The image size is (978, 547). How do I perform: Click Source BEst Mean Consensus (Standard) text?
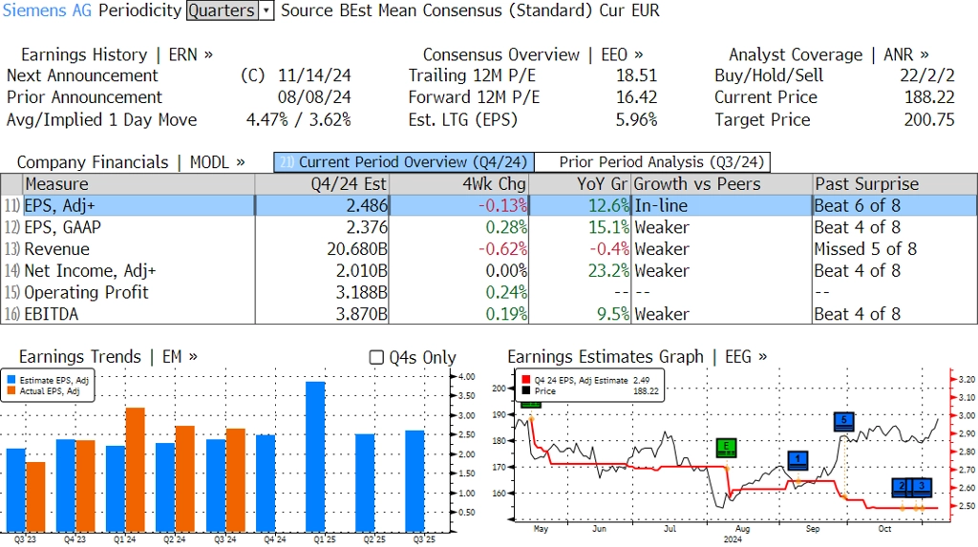click(x=436, y=11)
